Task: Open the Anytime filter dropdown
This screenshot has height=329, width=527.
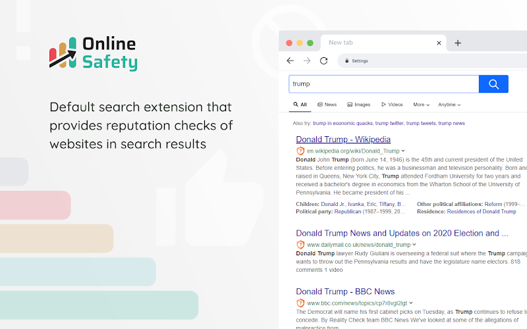Action: [449, 105]
